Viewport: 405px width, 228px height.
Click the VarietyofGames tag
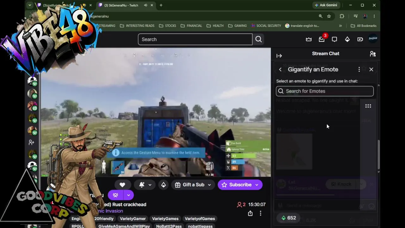pos(200,218)
